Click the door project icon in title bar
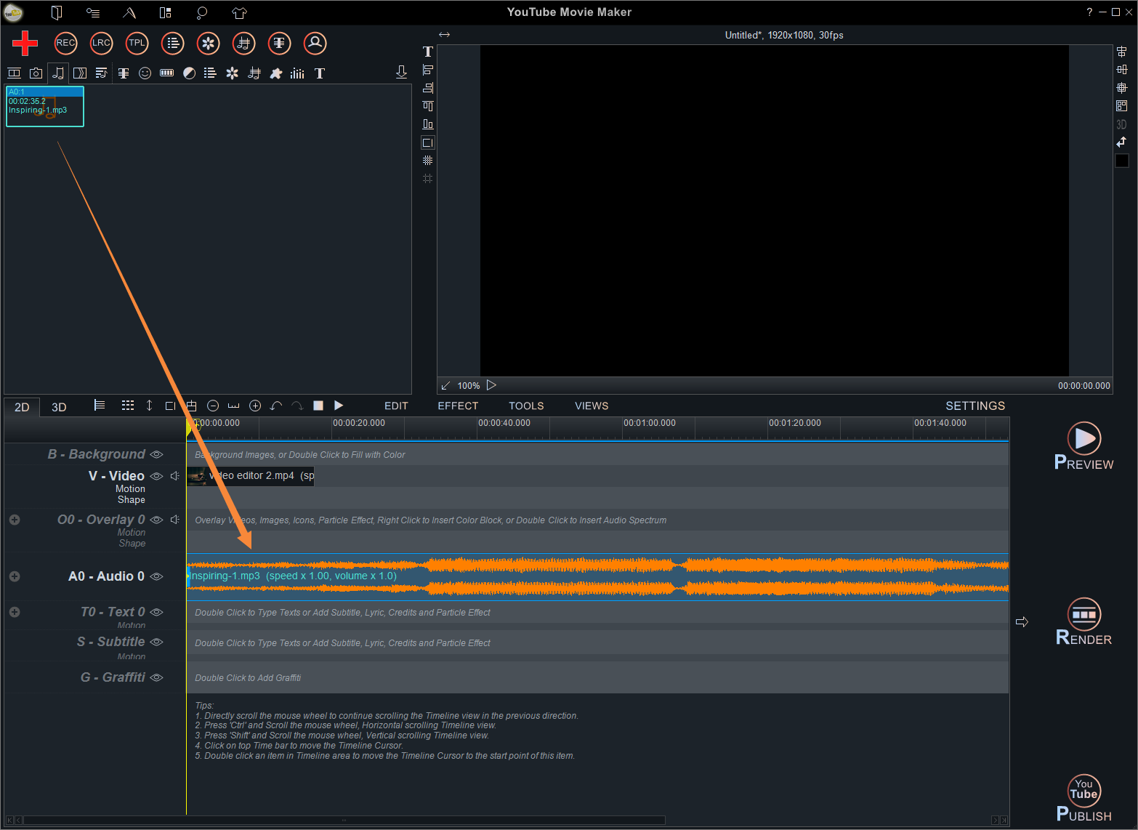The height and width of the screenshot is (830, 1138). [x=57, y=12]
